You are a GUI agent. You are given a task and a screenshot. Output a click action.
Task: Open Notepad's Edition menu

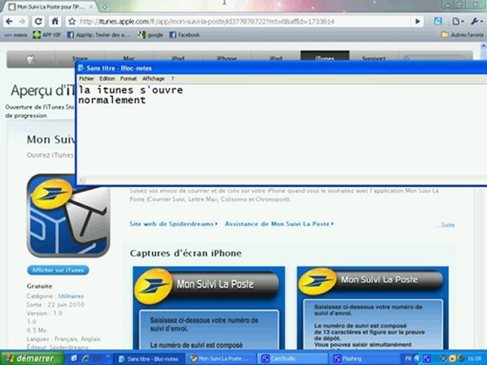coord(107,79)
